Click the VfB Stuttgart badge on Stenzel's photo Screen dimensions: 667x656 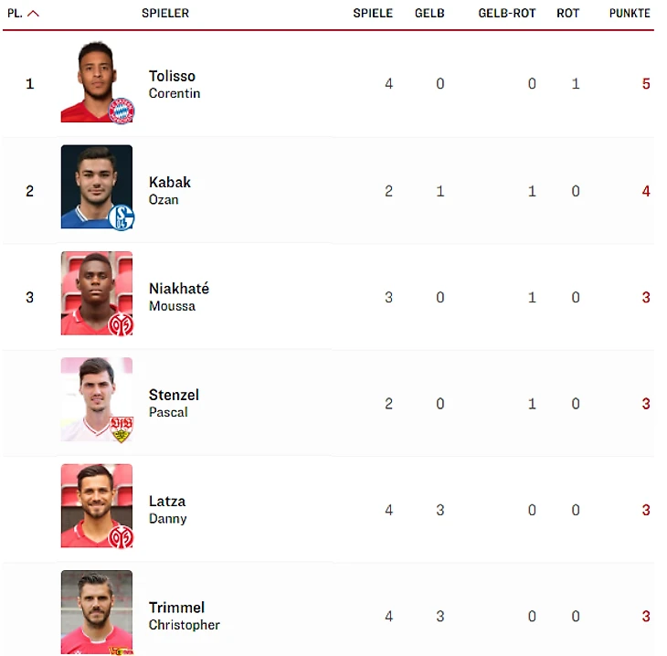tap(122, 429)
